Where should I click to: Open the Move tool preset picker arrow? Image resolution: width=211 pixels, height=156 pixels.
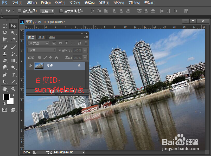click(13, 11)
